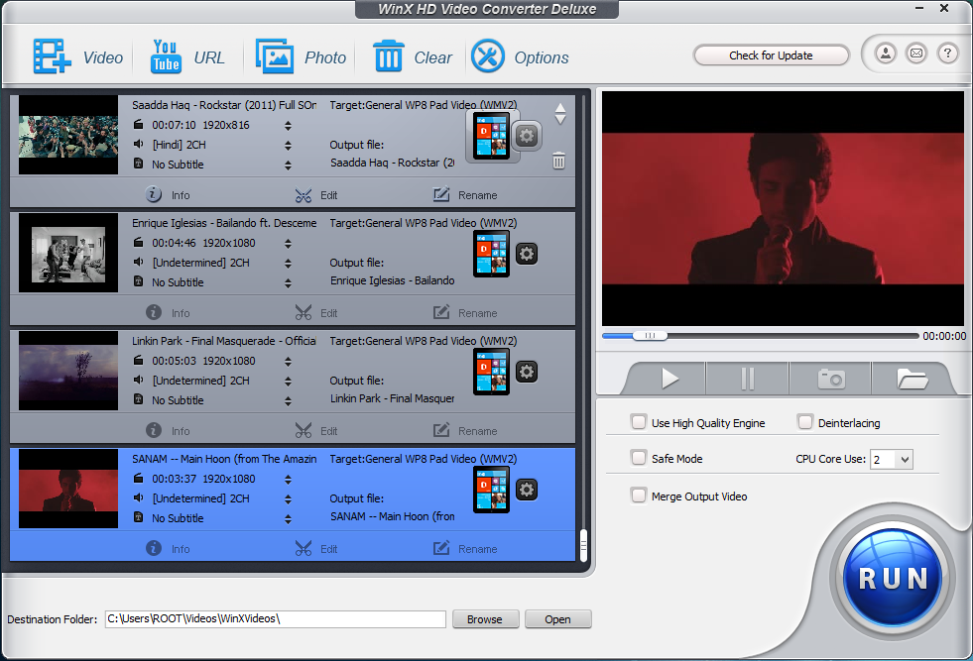Screen dimensions: 973x661
Task: Show Info for Enrique Iglesias video
Action: click(x=168, y=312)
